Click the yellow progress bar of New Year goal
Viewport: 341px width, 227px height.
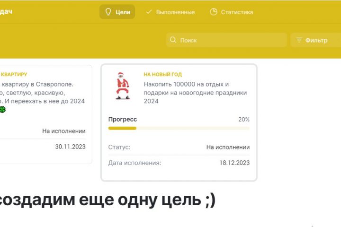[179, 128]
